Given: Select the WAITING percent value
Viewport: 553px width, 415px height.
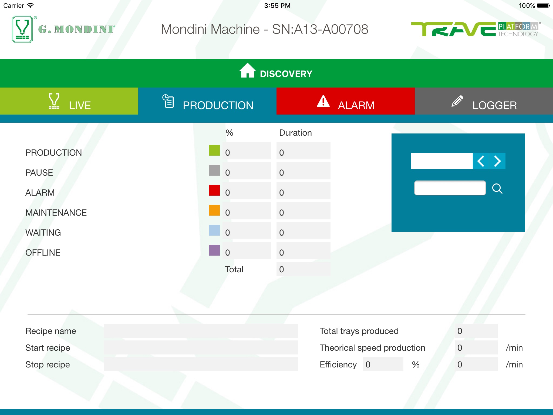Looking at the screenshot, I should click(247, 231).
